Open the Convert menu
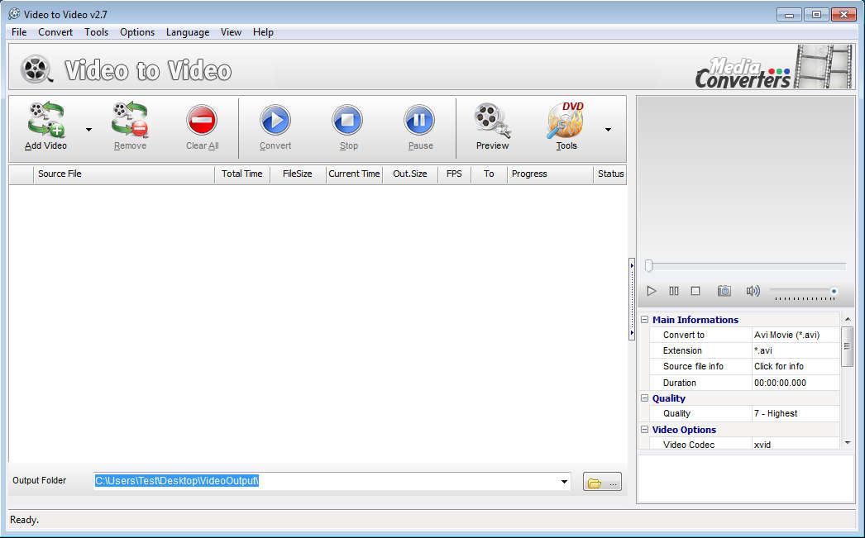 [x=55, y=32]
